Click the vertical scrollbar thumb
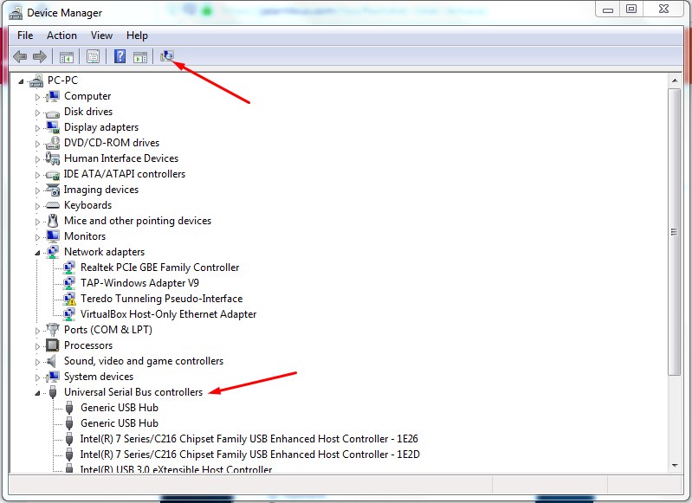Viewport: 692px width, 503px height. click(675, 232)
